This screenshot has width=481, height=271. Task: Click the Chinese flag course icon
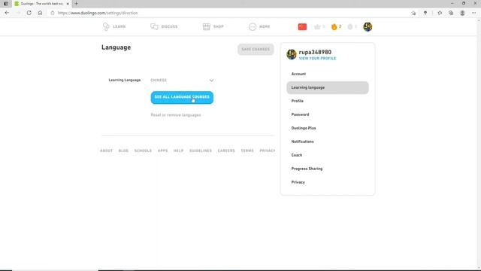(x=302, y=27)
